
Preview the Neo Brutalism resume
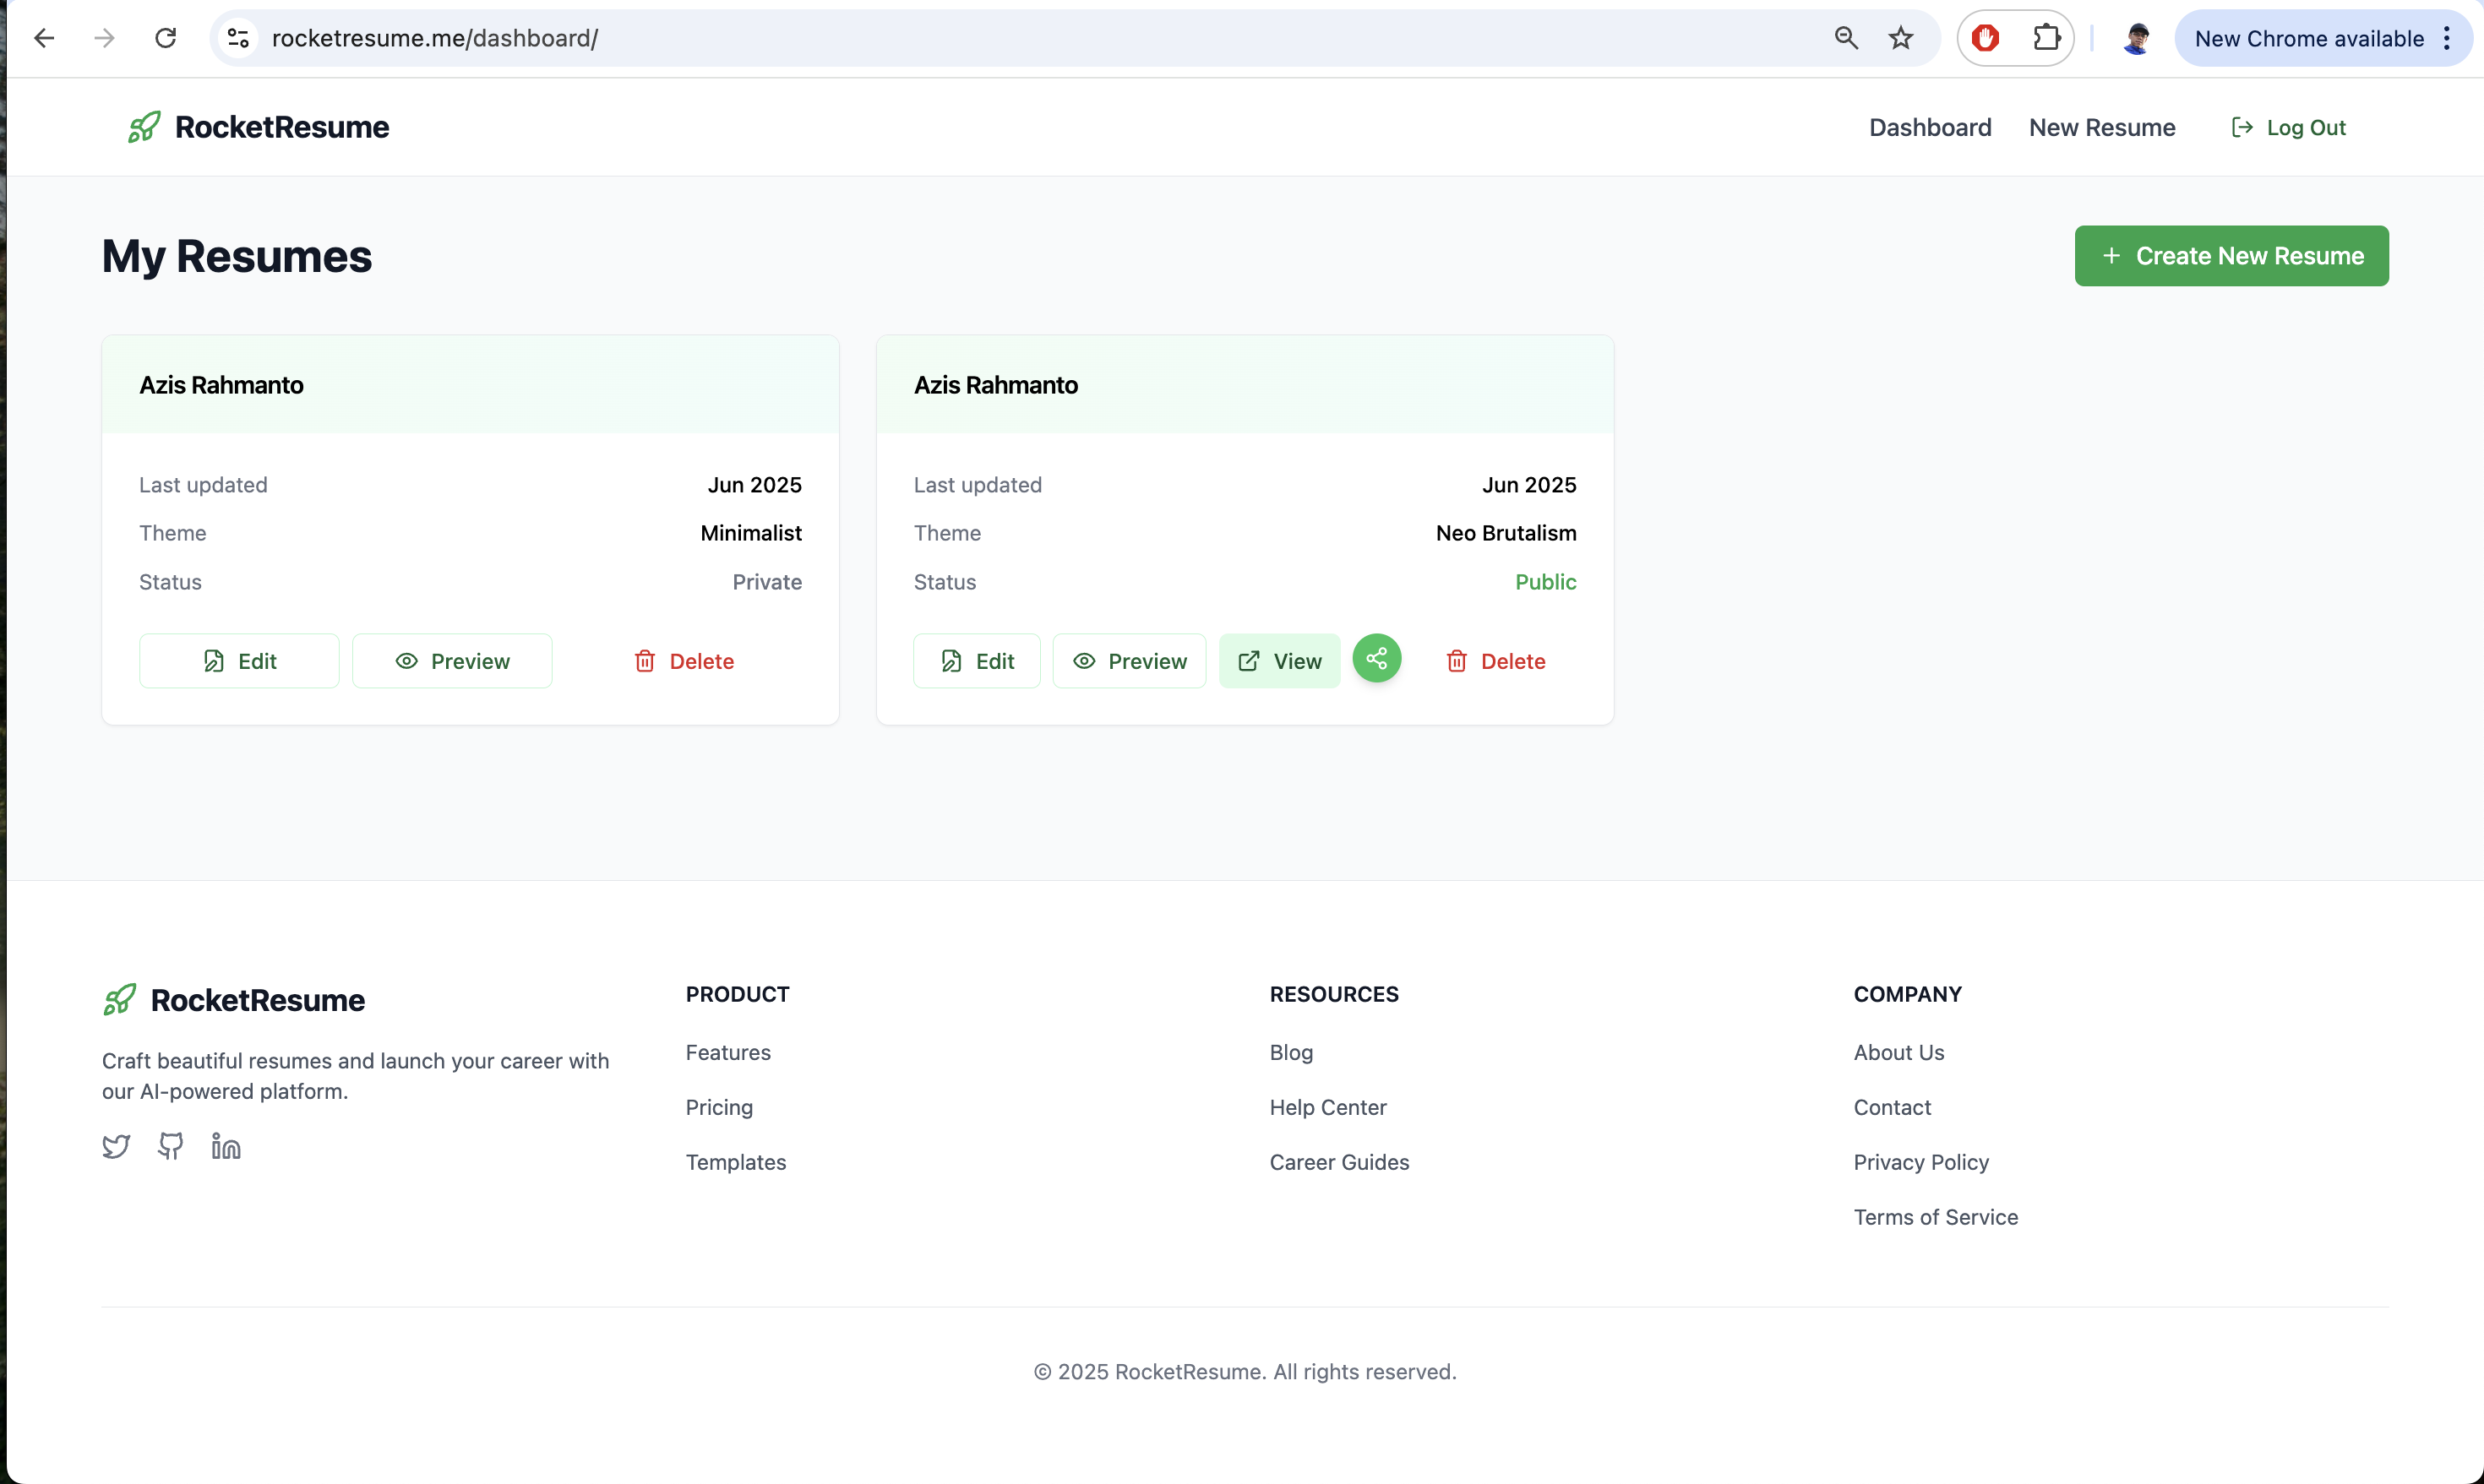pyautogui.click(x=1129, y=661)
